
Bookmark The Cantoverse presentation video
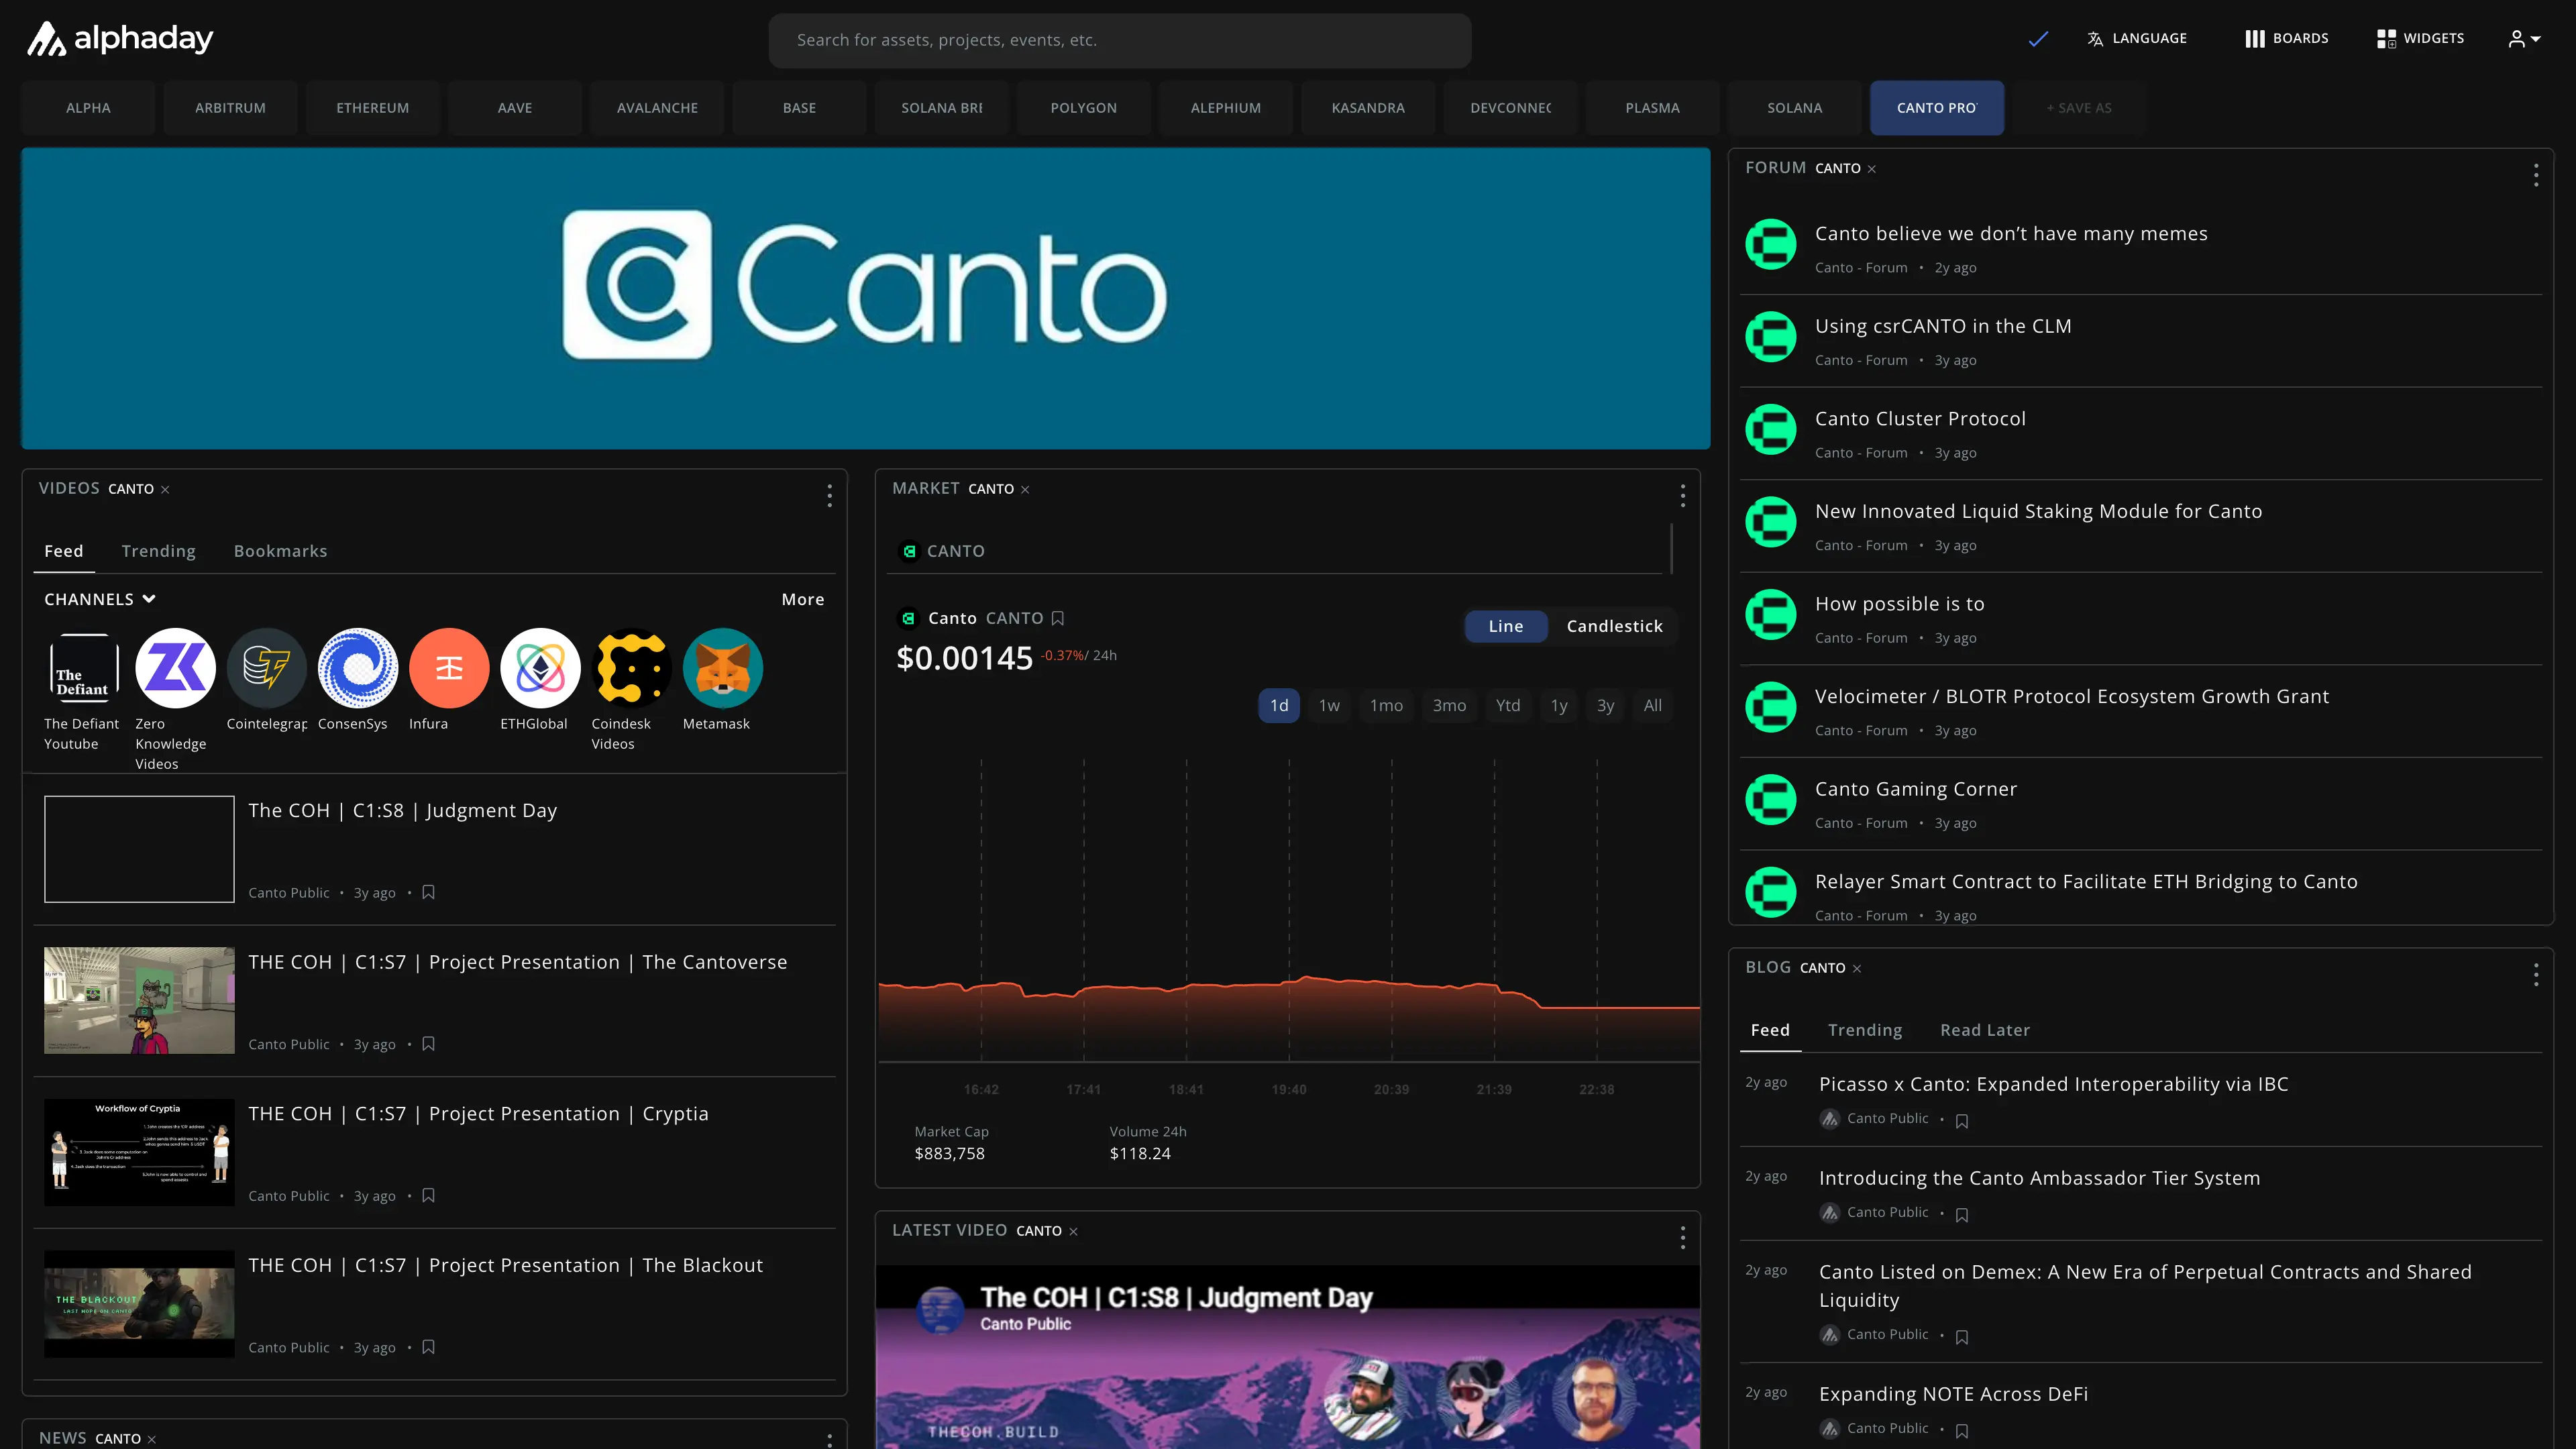pos(428,1044)
